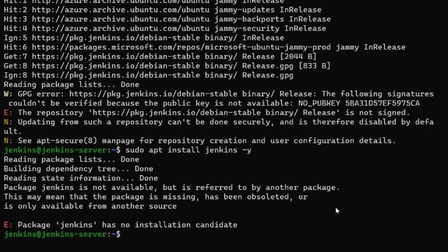
Task: Click the 'Get:8' Release.gpg [833 B] line
Action: coord(167,66)
